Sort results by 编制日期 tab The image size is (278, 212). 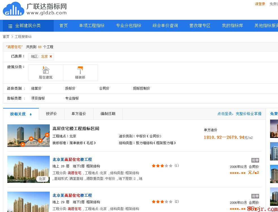coord(108,114)
